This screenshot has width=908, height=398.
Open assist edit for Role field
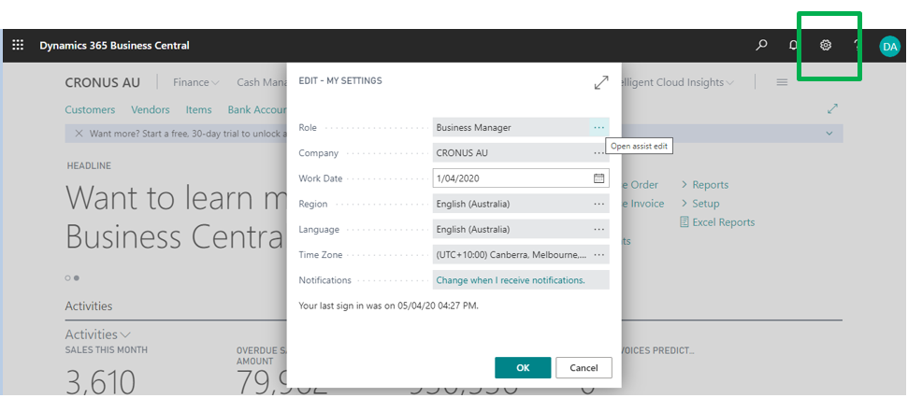point(598,127)
